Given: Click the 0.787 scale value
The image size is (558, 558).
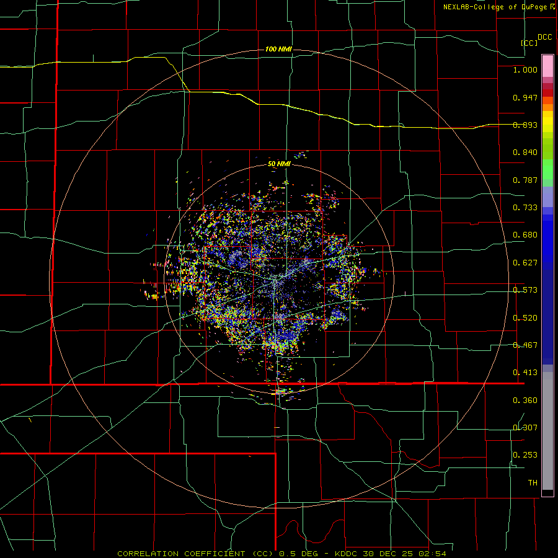Looking at the screenshot, I should click(x=525, y=180).
